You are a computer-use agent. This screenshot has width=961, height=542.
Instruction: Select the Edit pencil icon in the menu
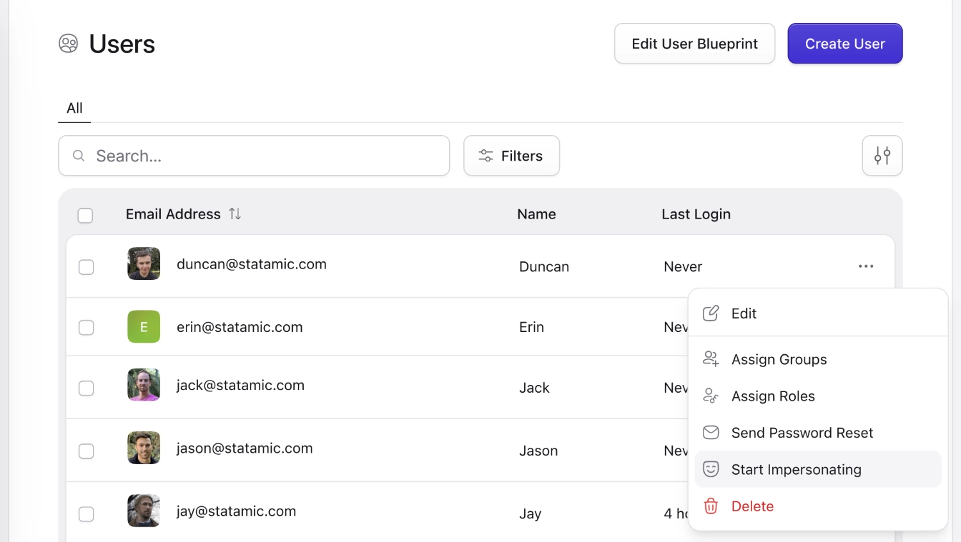click(710, 313)
